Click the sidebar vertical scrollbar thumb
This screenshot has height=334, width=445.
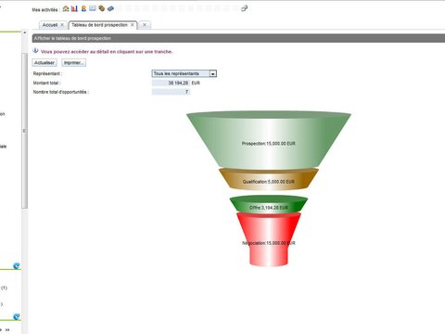click(24, 130)
